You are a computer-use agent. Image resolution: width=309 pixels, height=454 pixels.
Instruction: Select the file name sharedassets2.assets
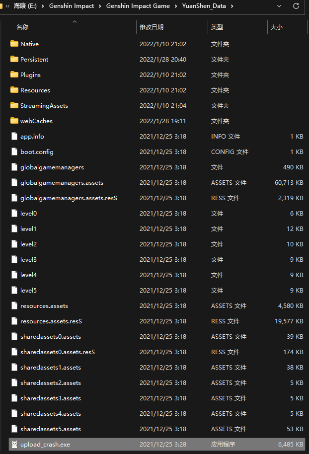tap(51, 382)
